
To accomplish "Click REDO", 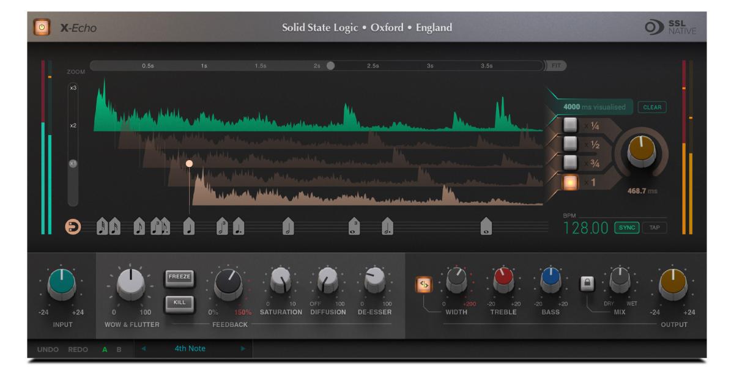I will 78,350.
